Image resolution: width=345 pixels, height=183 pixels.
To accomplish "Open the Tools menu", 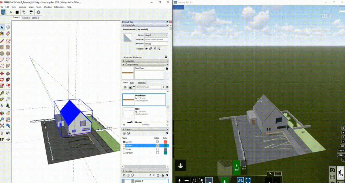I will 39,7.
